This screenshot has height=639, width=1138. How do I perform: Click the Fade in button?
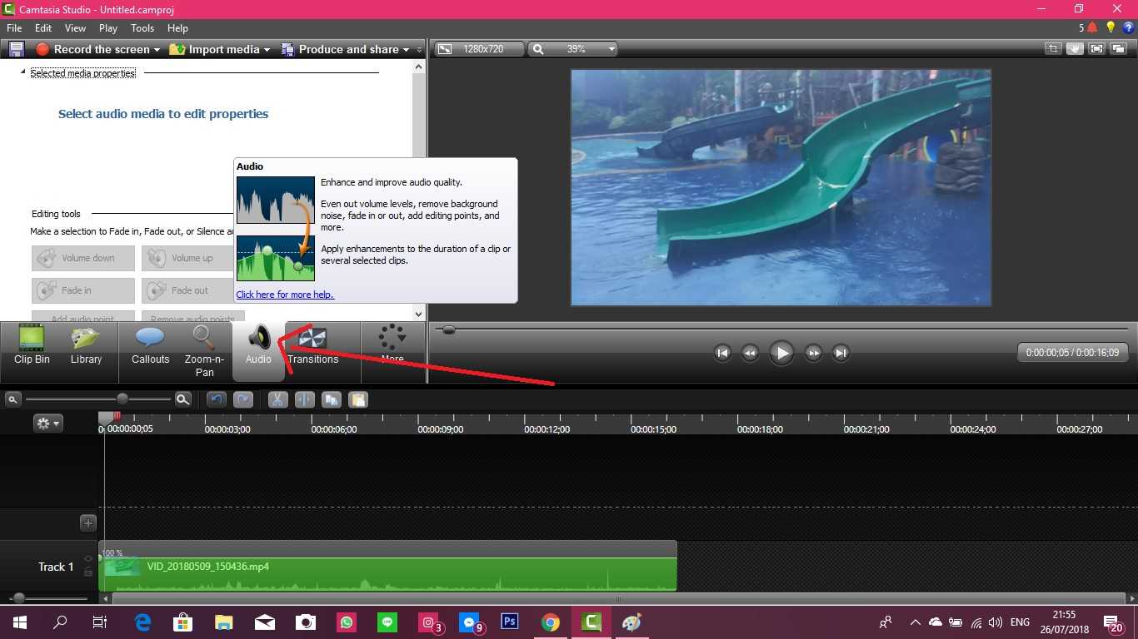click(83, 290)
